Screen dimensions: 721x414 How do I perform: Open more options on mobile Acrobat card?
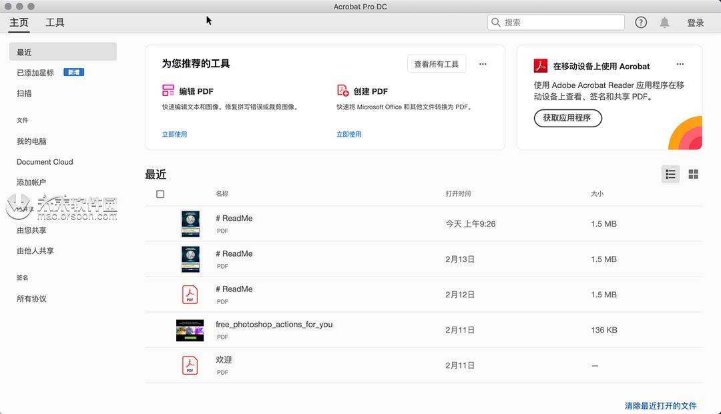(x=680, y=64)
